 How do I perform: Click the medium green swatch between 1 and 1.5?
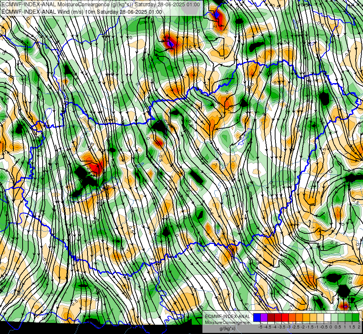click(349, 318)
